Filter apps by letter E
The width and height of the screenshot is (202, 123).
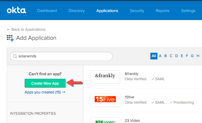click(182, 56)
